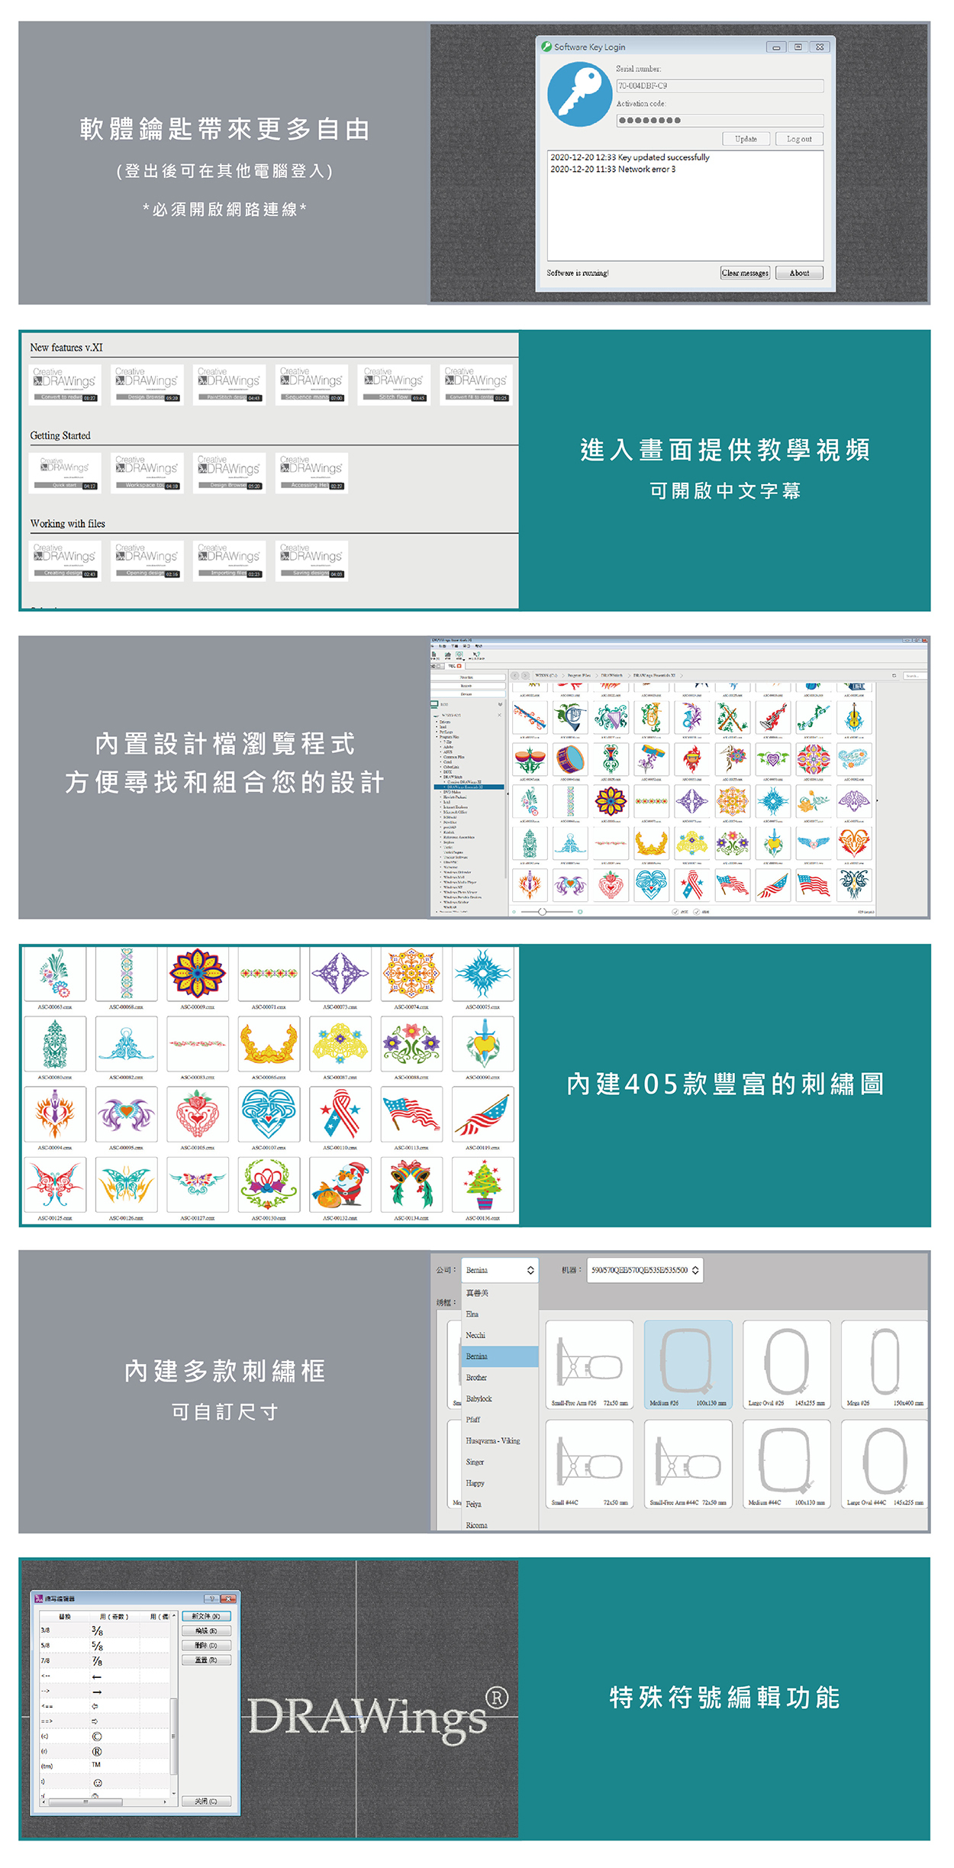This screenshot has width=954, height=1868.
Task: Choose Singer from the company list
Action: click(500, 1462)
